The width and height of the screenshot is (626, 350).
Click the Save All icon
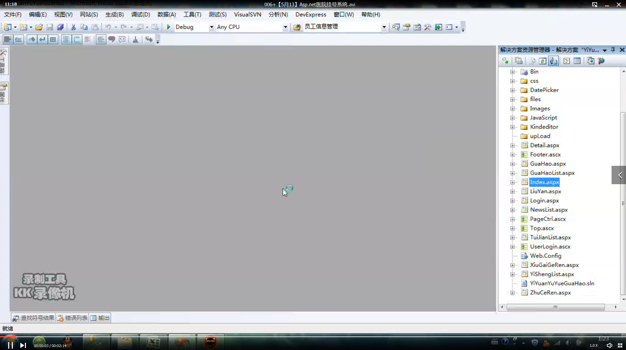(60, 27)
